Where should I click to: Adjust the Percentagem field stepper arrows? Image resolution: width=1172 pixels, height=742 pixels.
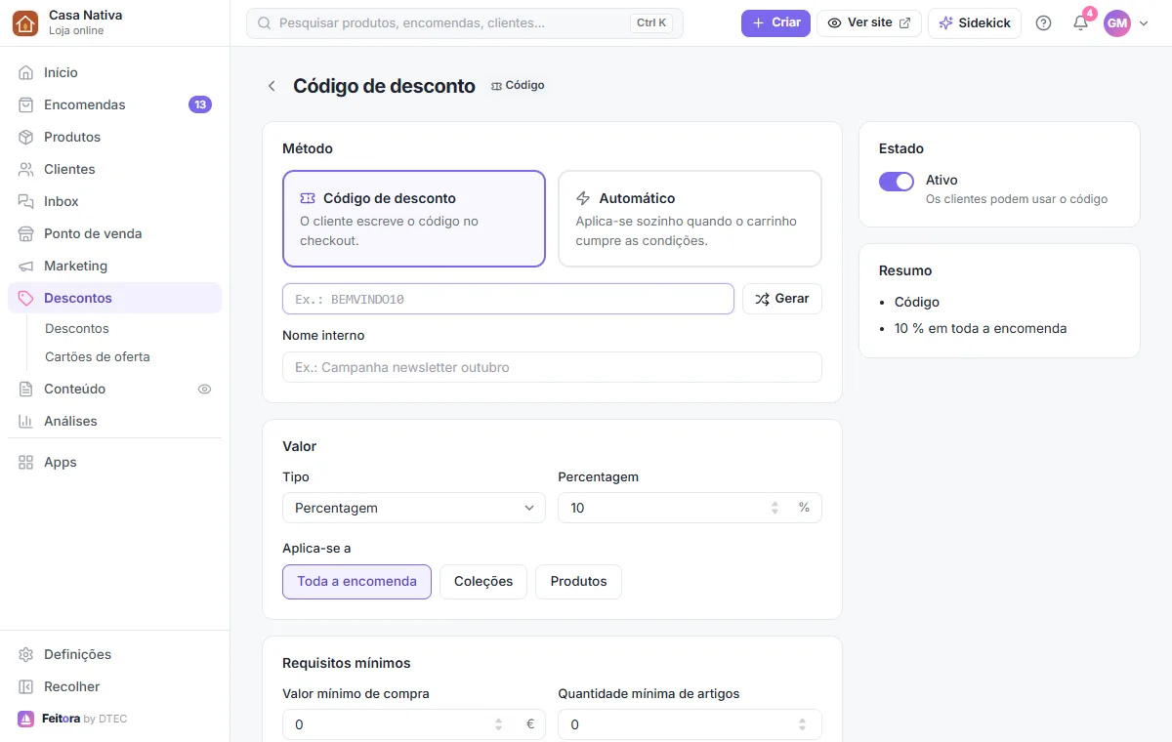tap(774, 508)
